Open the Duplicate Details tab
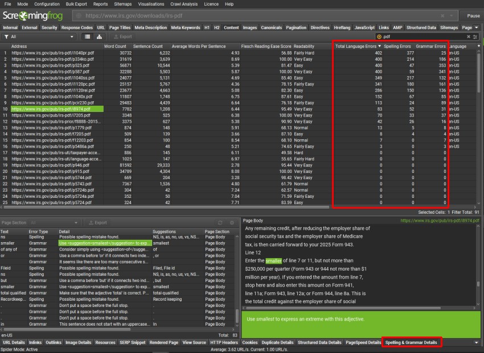 pos(277,342)
